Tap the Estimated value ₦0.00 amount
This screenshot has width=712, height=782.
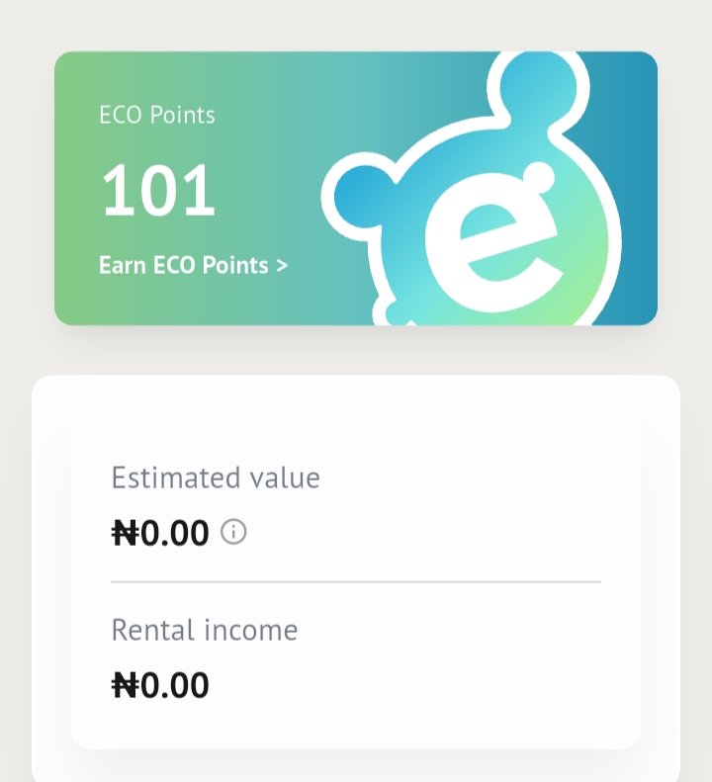160,534
